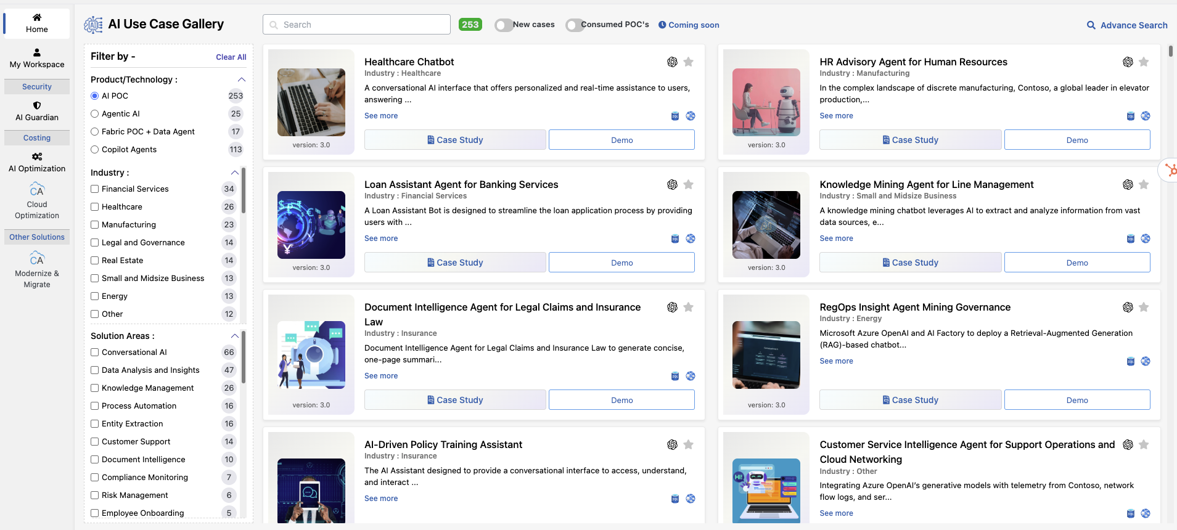The width and height of the screenshot is (1177, 530).
Task: Click the favorite star on Healthcare Chatbot
Action: pos(689,62)
